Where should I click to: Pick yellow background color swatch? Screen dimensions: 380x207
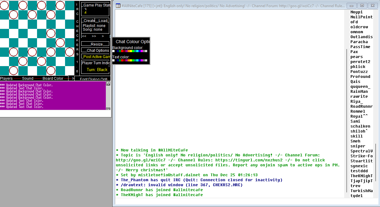coord(131,51)
